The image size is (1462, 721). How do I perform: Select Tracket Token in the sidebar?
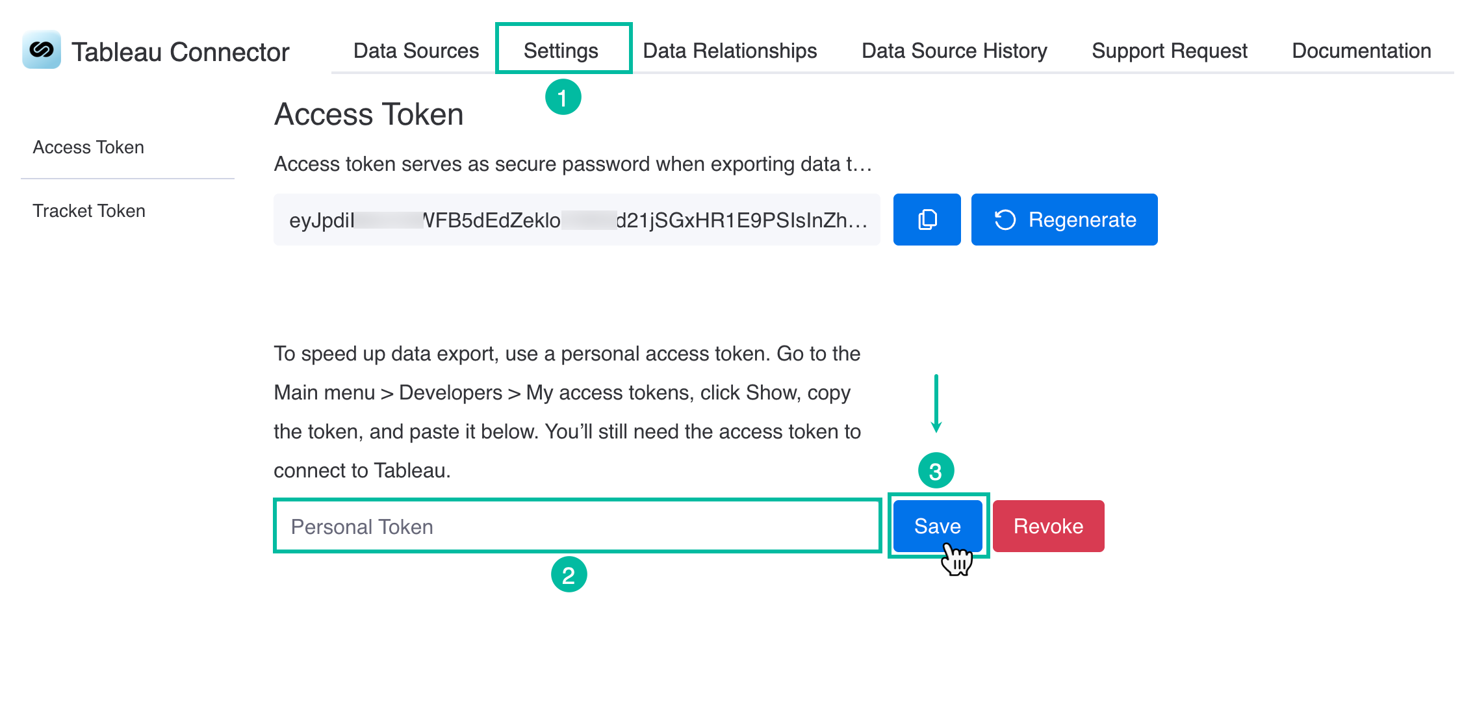pos(89,211)
